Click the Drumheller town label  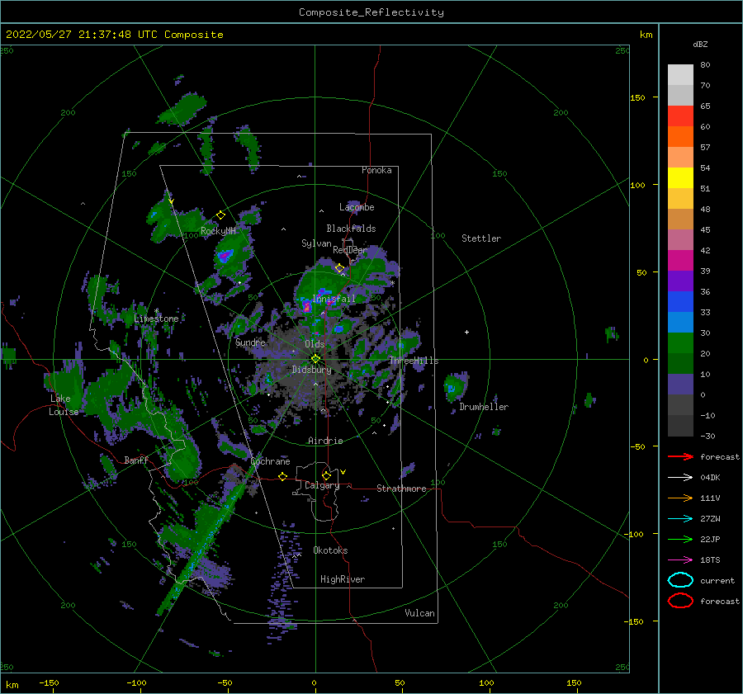pyautogui.click(x=484, y=407)
